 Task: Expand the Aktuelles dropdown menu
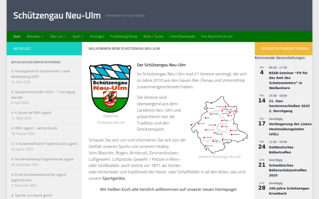coord(35,36)
